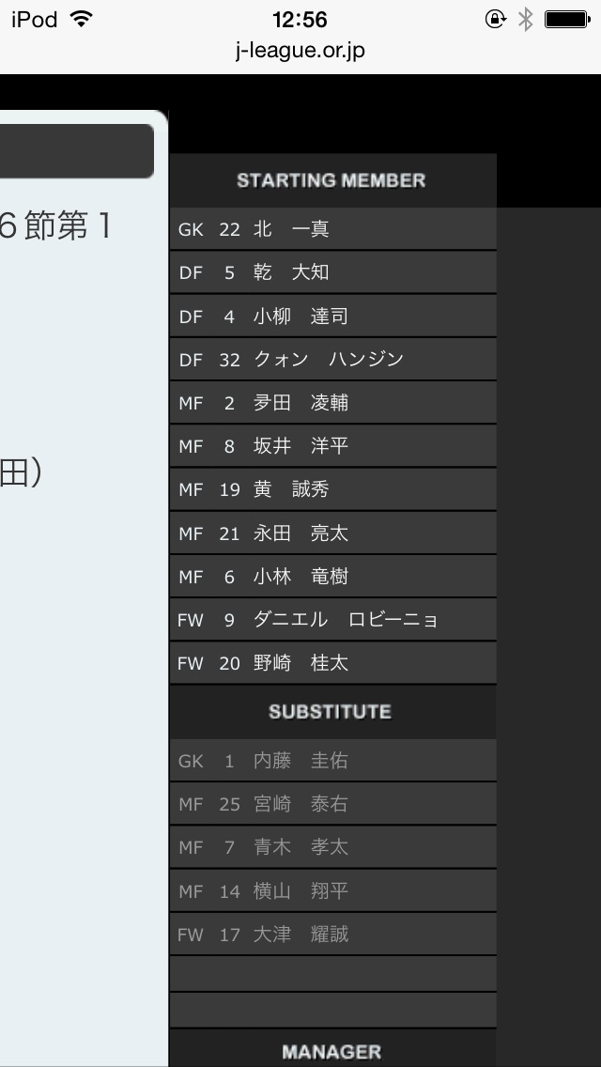Viewport: 601px width, 1067px height.
Task: Tap the rotation lock status icon
Action: [x=495, y=19]
